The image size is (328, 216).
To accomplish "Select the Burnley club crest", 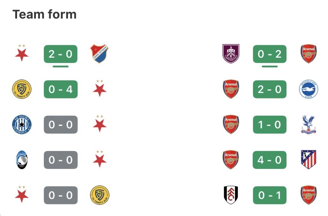I will click(231, 54).
